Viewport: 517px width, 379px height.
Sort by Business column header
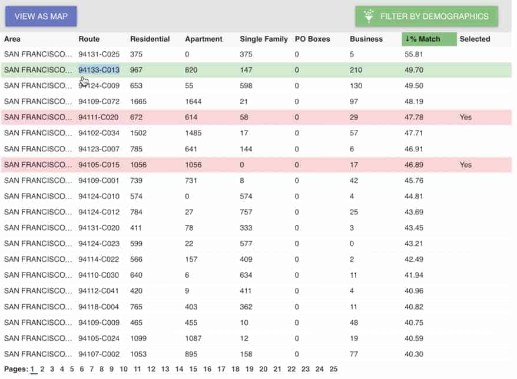pyautogui.click(x=366, y=39)
